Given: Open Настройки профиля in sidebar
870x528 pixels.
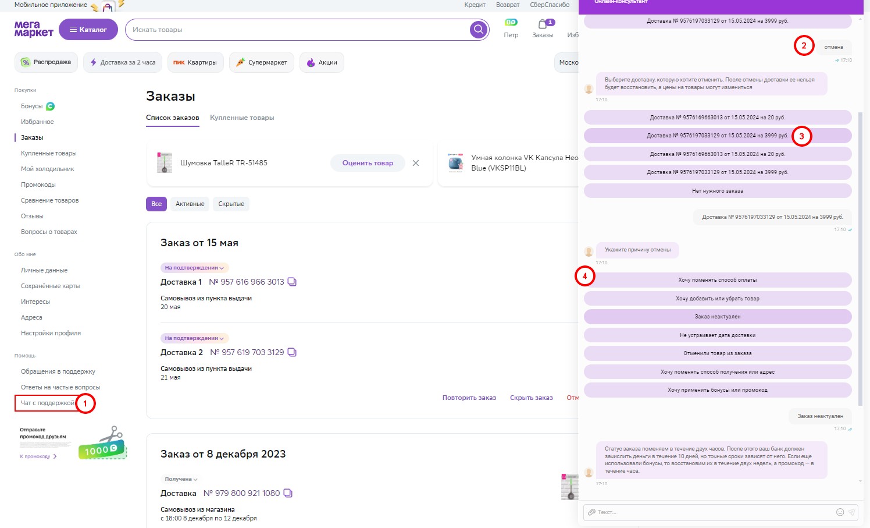Looking at the screenshot, I should 51,333.
